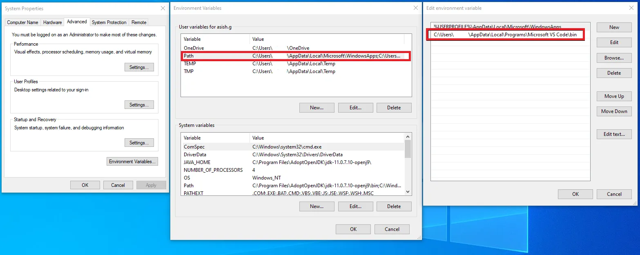This screenshot has width=640, height=255.
Task: Select Microsoft VS Code bin path entry
Action: tap(510, 35)
